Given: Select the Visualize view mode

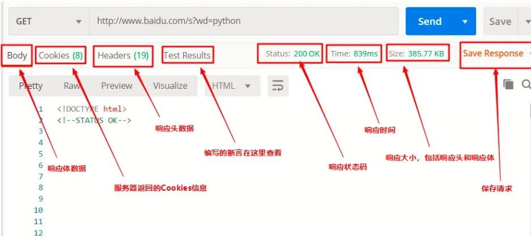Looking at the screenshot, I should point(170,86).
